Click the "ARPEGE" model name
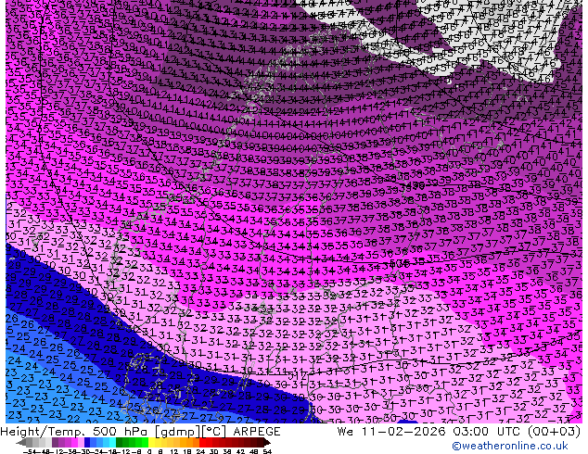Image resolution: width=588 pixels, height=454 pixels. (257, 432)
